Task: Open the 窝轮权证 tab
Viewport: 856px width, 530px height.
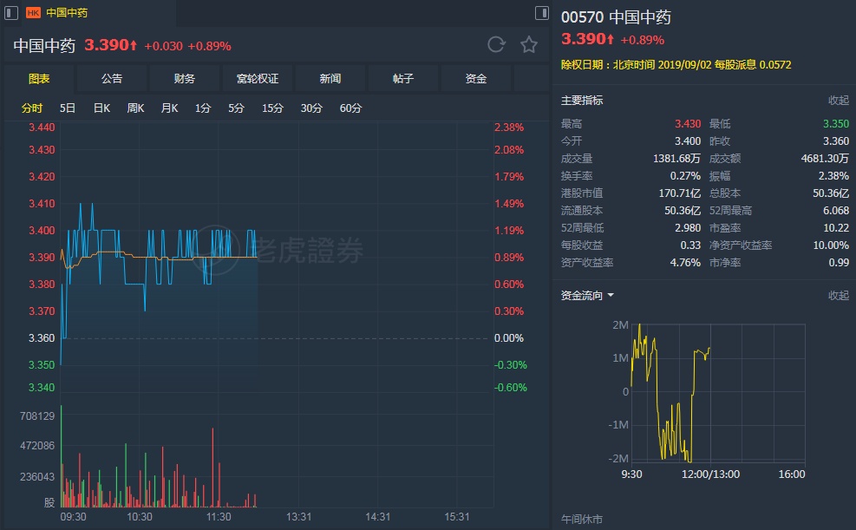Action: point(258,79)
